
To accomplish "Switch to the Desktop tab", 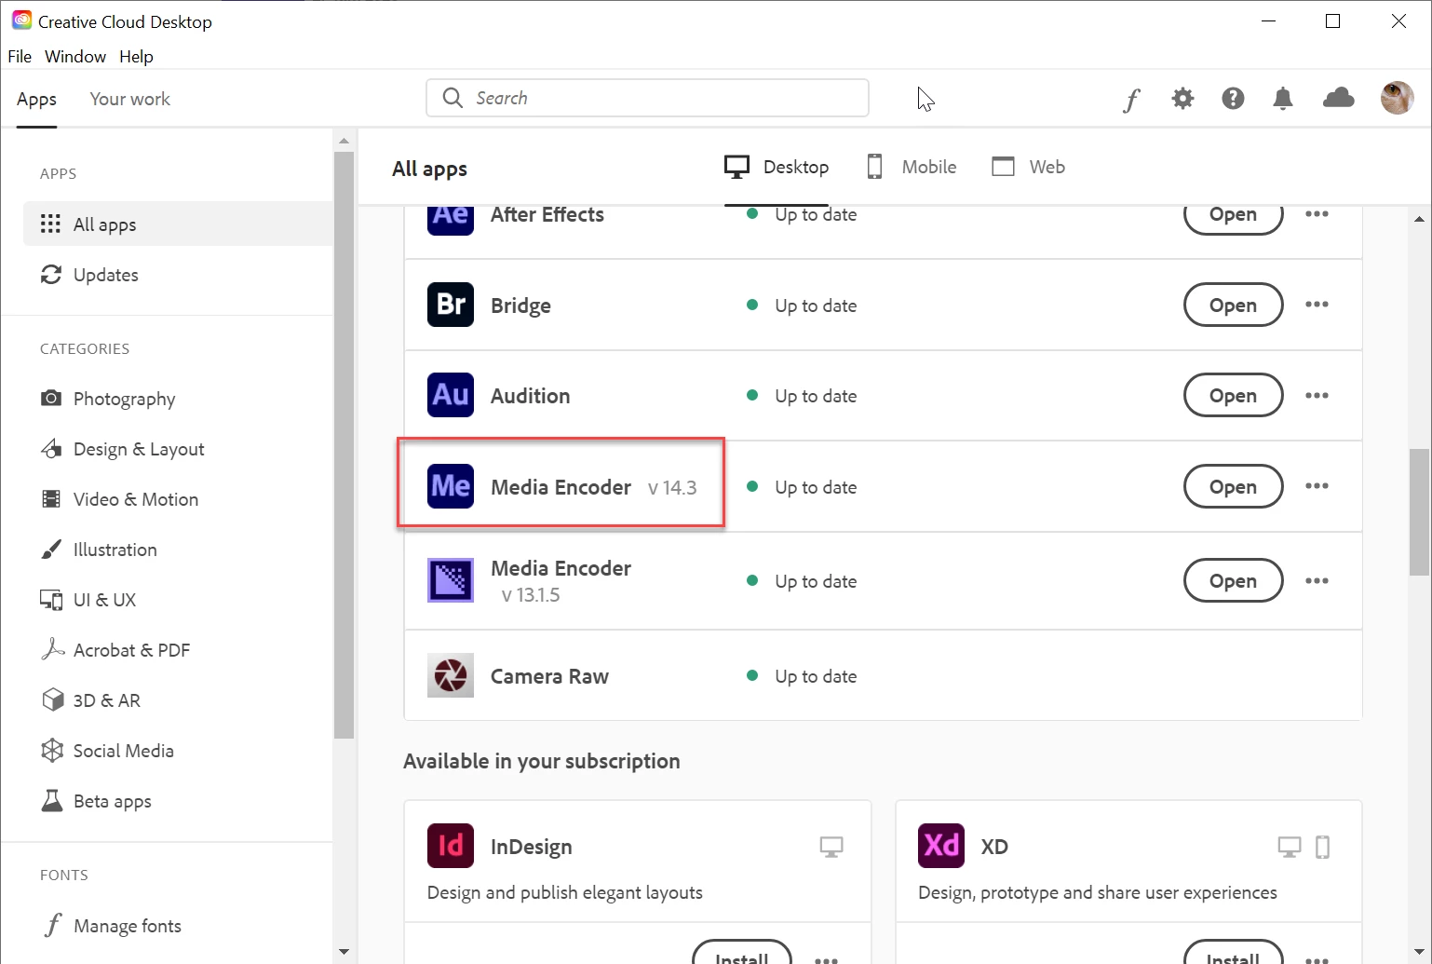I will click(777, 167).
